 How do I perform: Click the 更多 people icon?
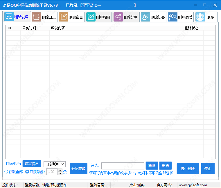(x=200, y=17)
